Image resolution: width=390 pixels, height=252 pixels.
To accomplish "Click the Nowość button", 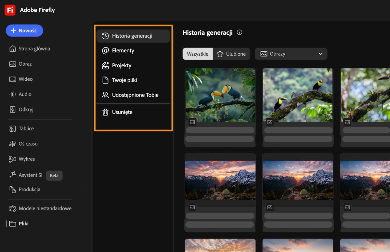I will point(24,31).
